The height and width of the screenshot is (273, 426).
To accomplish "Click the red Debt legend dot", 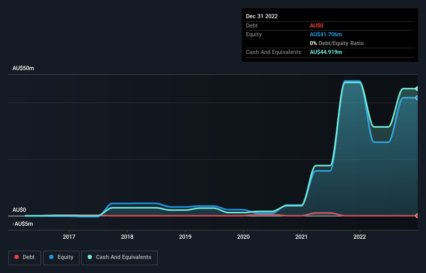I will pos(17,257).
